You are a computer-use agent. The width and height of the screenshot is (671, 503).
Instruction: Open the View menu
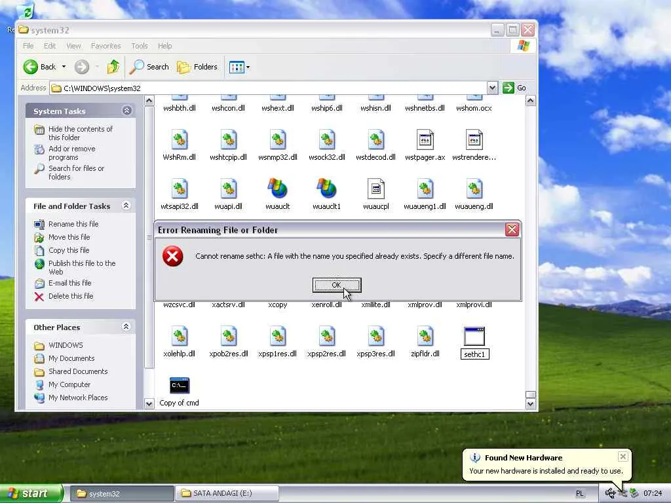point(73,46)
